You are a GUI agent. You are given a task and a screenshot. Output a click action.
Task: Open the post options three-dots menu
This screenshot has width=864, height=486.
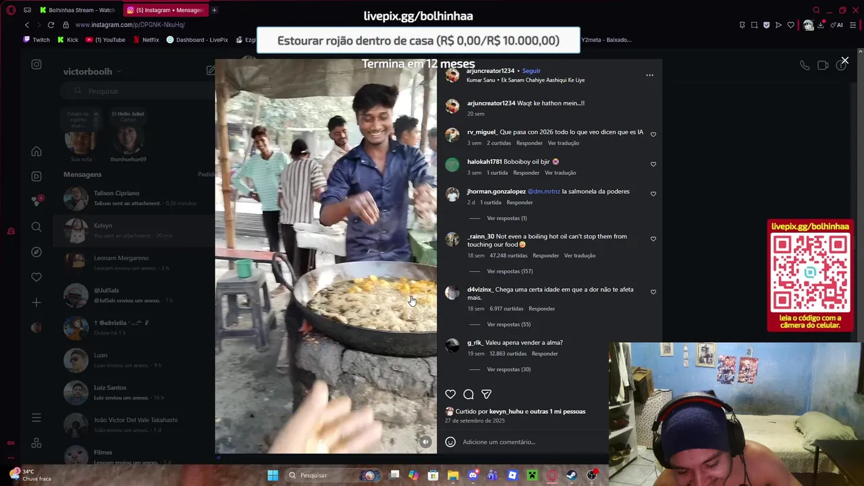point(649,75)
